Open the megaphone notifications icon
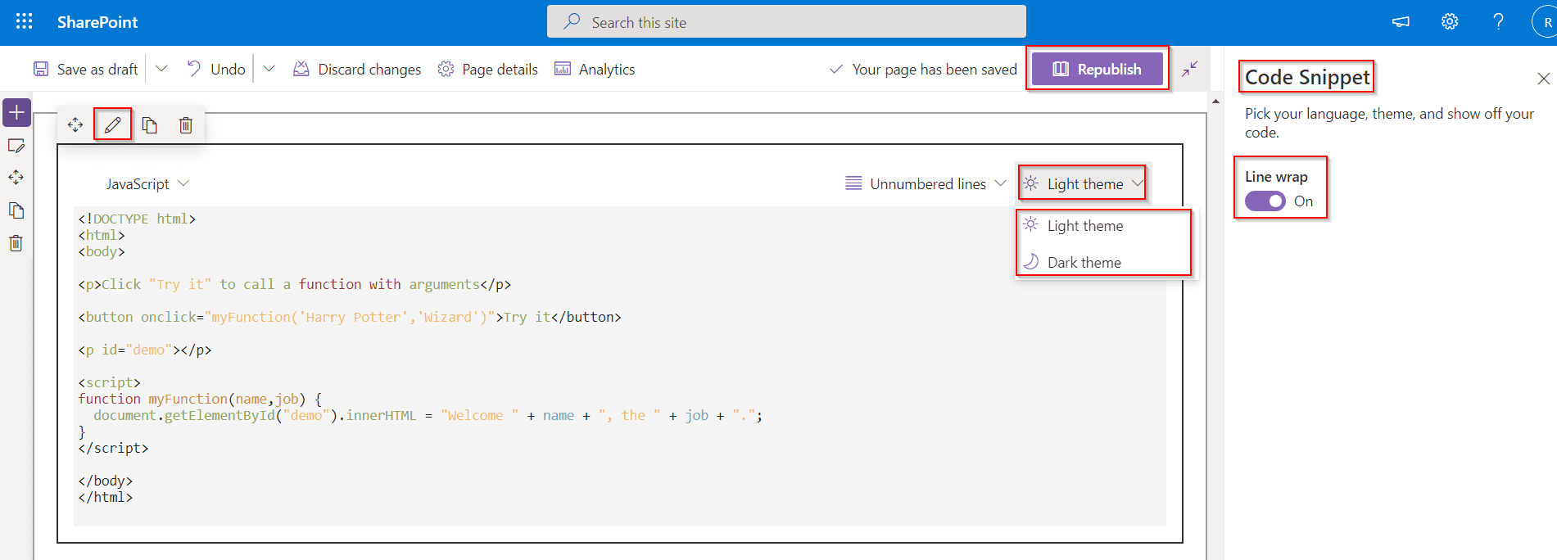 coord(1401,22)
